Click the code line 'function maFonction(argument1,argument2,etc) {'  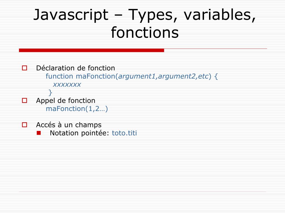132,76
